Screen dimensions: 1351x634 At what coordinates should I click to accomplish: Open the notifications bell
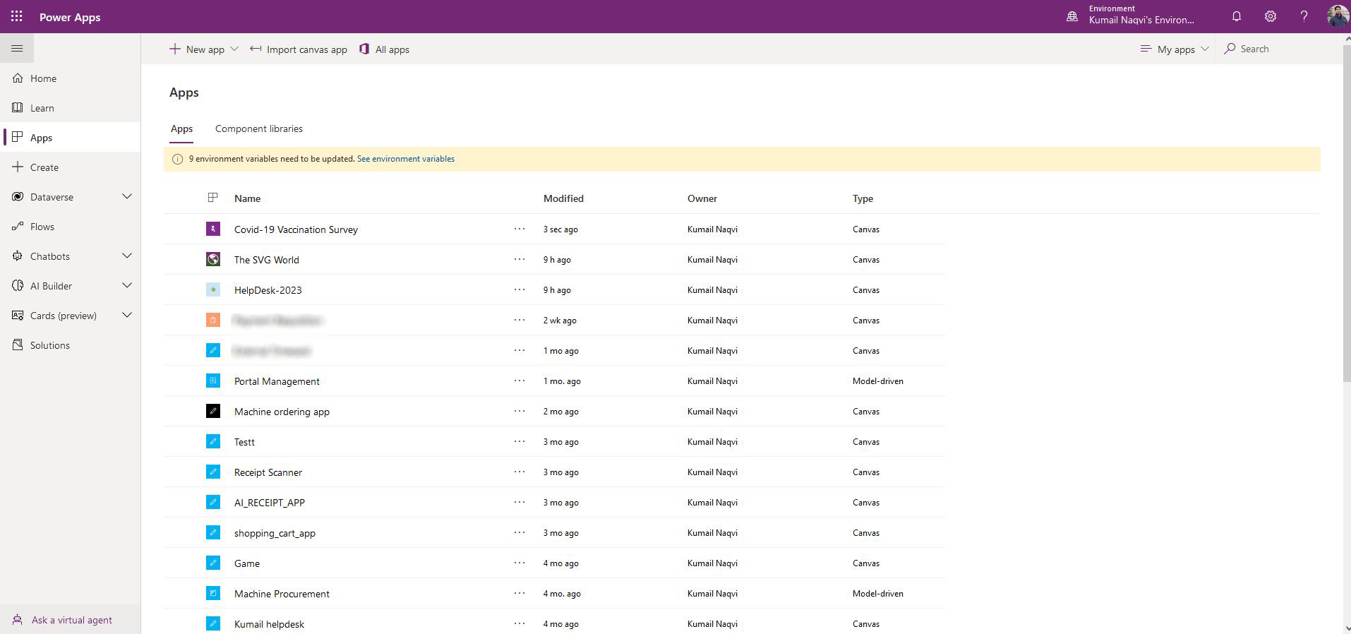[1236, 16]
